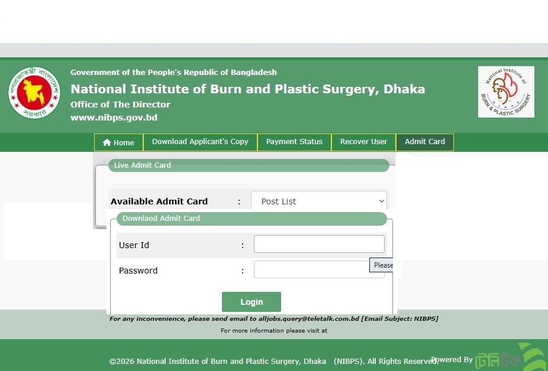Open the Payment Status page
The image size is (548, 371).
coord(294,142)
